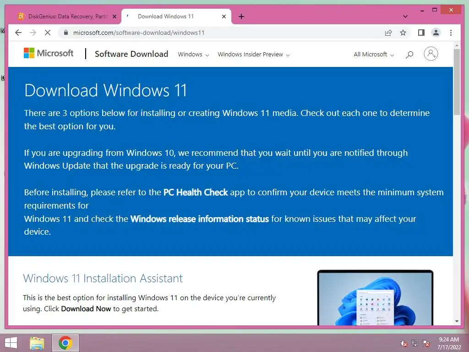Click the Chrome taskbar icon

coord(65,343)
